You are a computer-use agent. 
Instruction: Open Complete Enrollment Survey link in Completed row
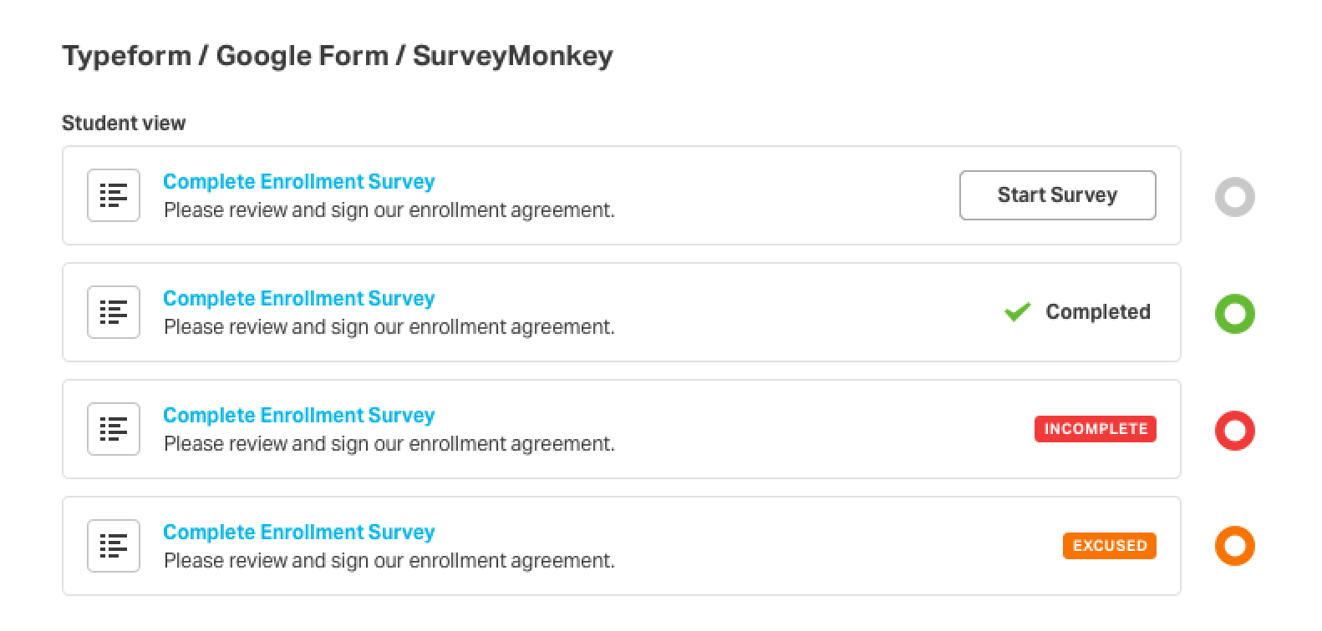298,298
